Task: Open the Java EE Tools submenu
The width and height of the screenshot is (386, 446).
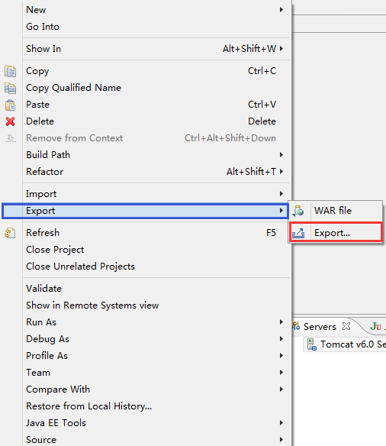Action: (156, 422)
